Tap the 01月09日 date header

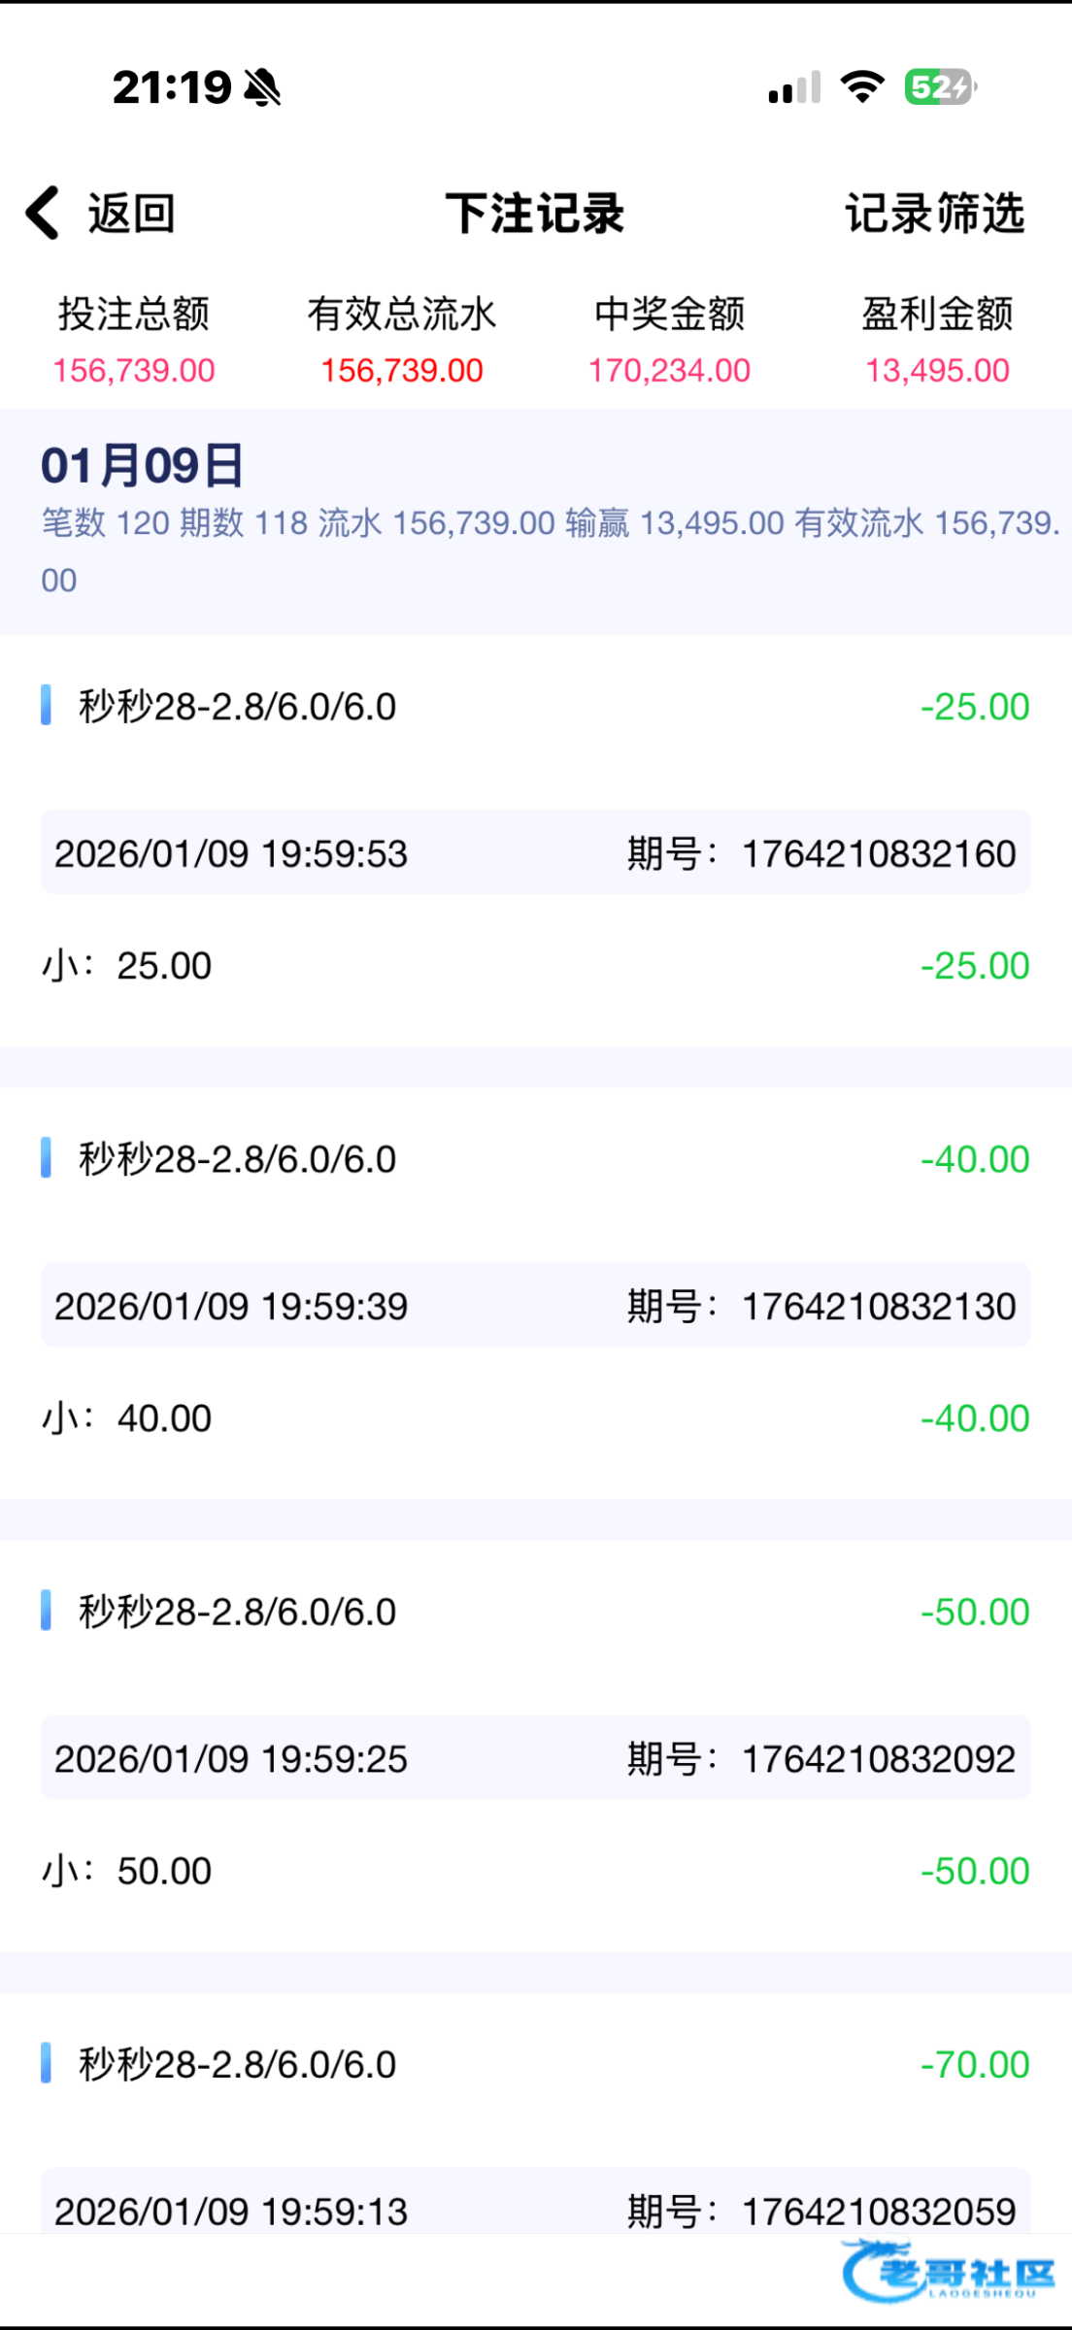point(143,466)
